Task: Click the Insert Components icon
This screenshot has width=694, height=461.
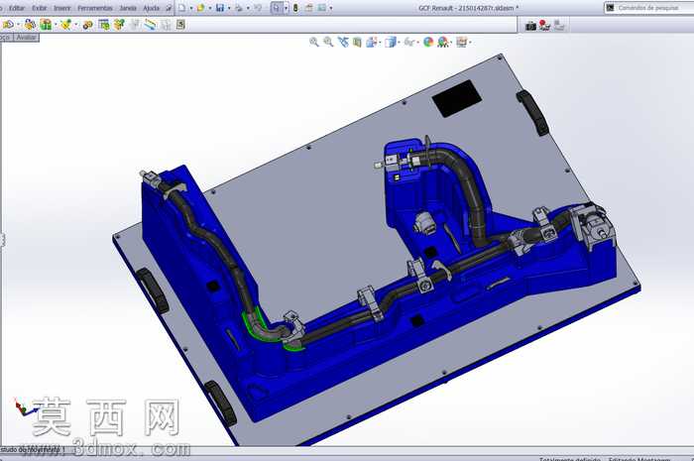Action: 8,25
